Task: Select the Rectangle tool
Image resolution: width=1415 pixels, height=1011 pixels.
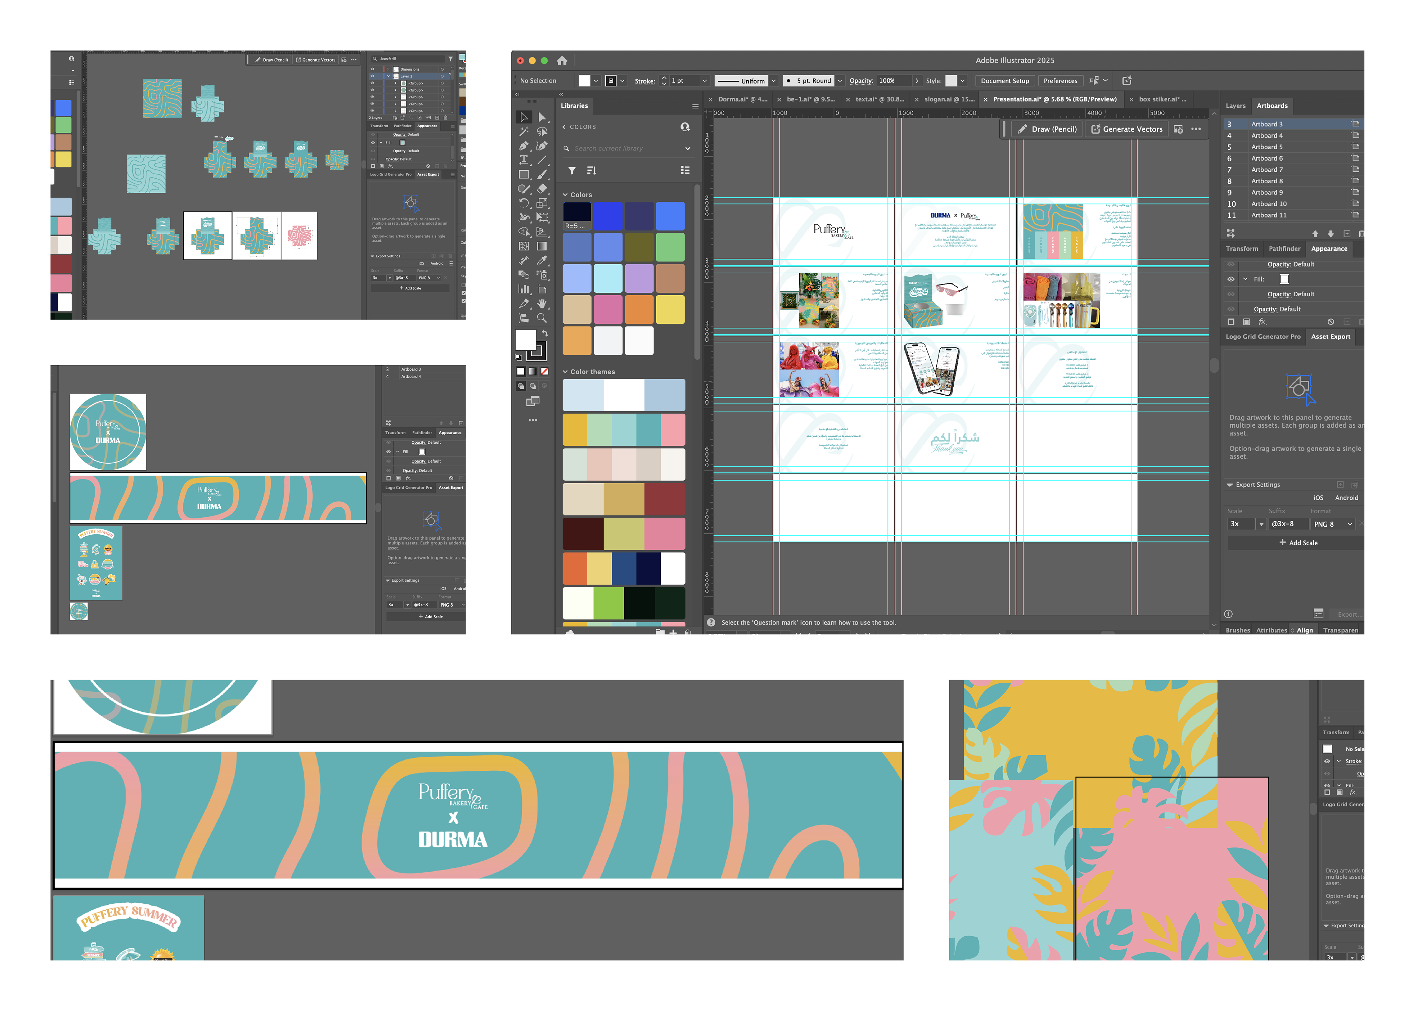Action: [524, 174]
